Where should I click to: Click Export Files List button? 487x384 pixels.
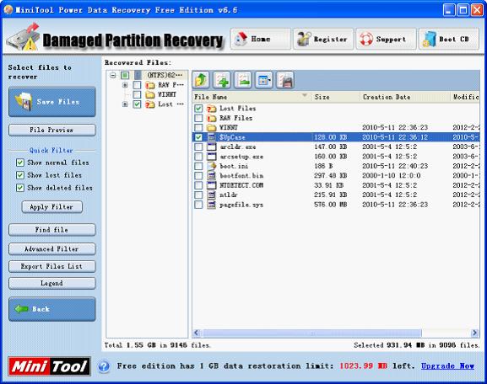51,266
